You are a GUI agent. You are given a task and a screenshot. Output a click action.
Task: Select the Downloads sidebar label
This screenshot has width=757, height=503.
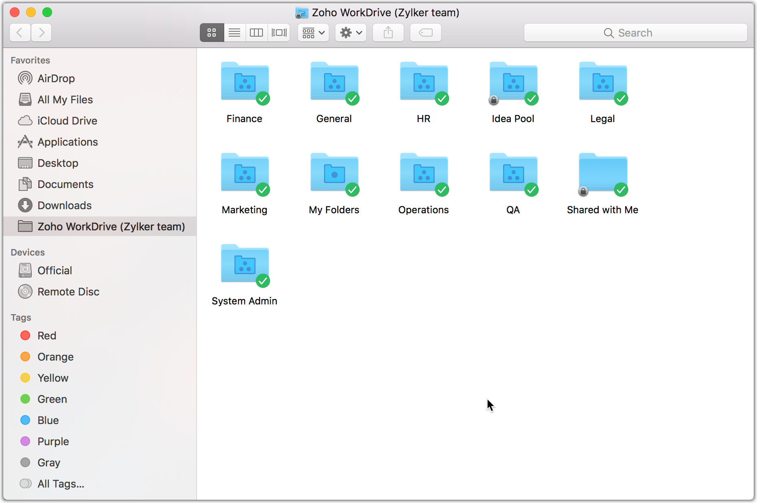coord(65,205)
